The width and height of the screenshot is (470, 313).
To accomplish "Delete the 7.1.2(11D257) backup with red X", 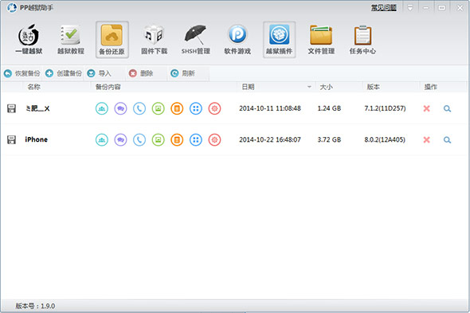I will [x=426, y=108].
